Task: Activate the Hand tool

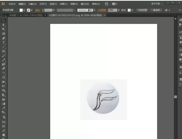Action: (3, 135)
